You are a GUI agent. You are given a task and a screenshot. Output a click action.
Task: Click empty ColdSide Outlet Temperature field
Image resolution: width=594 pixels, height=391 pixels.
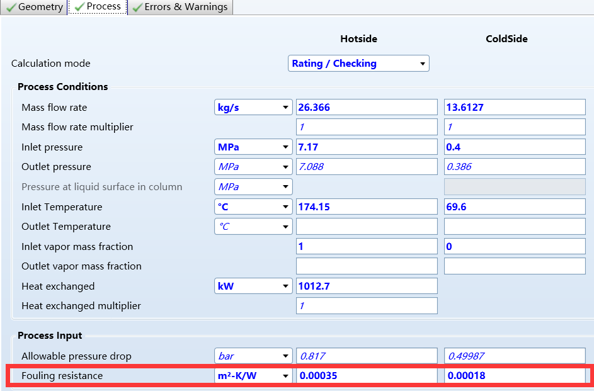point(515,226)
